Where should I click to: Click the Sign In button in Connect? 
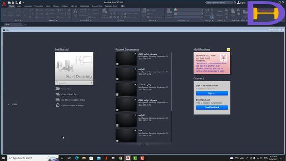[x=212, y=93]
